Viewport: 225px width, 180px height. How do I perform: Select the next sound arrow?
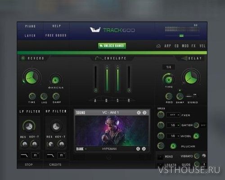[x=144, y=112]
